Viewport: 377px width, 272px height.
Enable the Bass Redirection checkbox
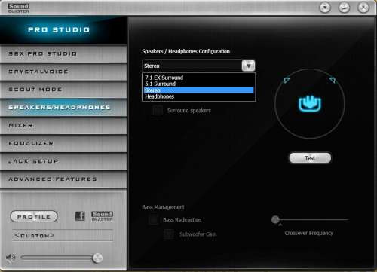[x=153, y=220]
